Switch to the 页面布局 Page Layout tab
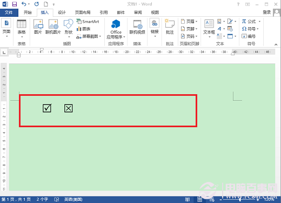The width and height of the screenshot is (281, 203). (x=83, y=12)
